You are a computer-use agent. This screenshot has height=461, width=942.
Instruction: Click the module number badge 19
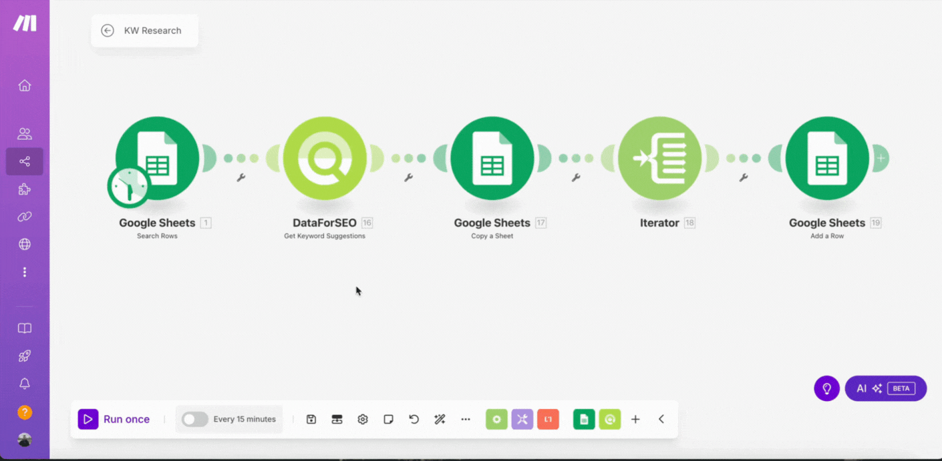tap(876, 223)
